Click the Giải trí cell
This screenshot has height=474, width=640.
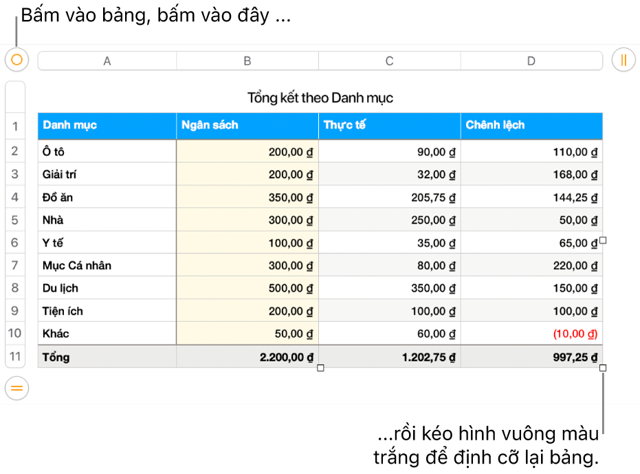click(x=107, y=174)
